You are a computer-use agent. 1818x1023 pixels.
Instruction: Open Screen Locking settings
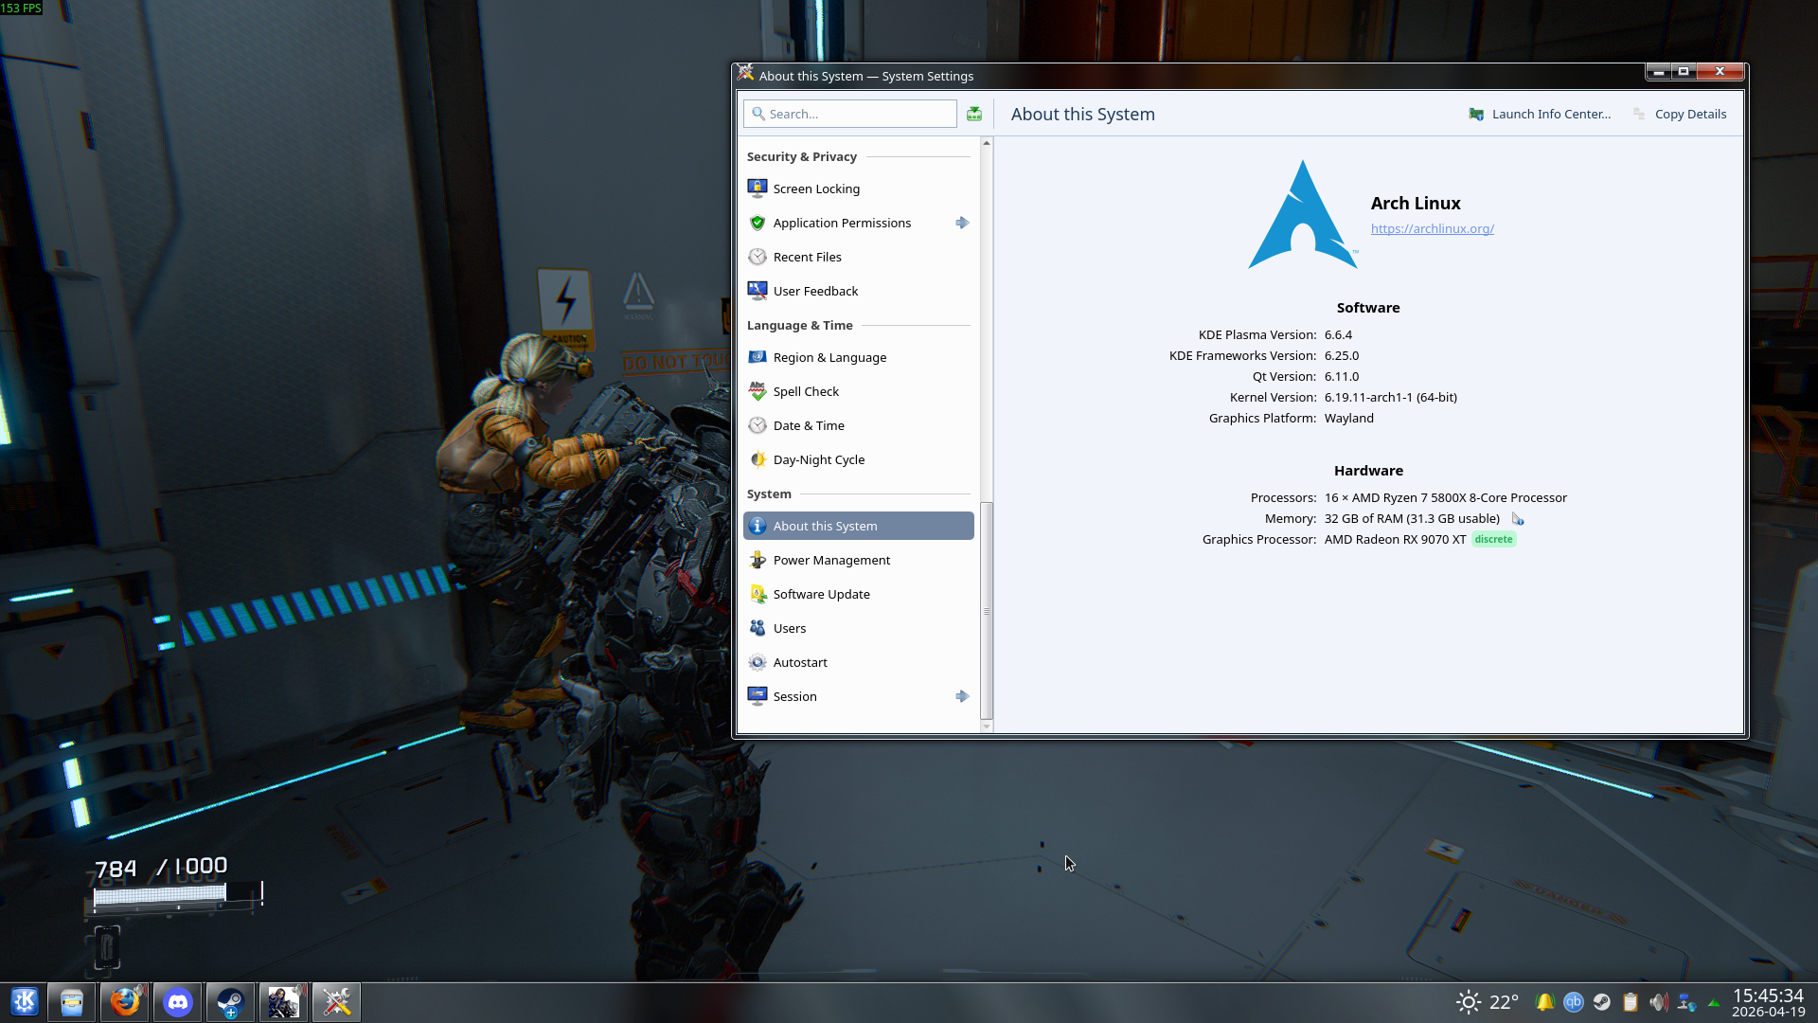pos(815,188)
